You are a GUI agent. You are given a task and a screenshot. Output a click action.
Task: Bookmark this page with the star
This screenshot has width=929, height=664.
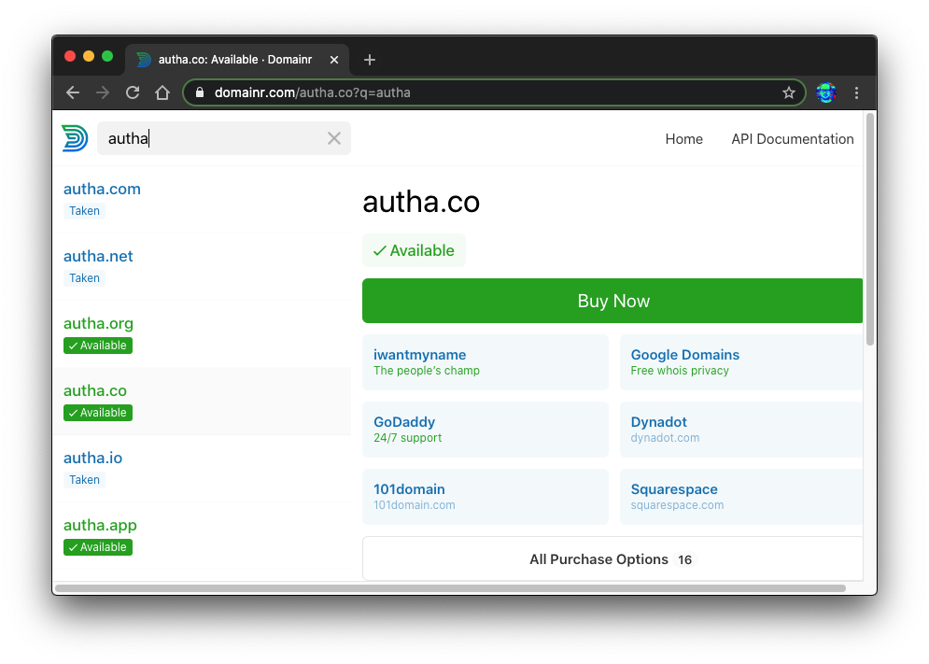tap(788, 92)
